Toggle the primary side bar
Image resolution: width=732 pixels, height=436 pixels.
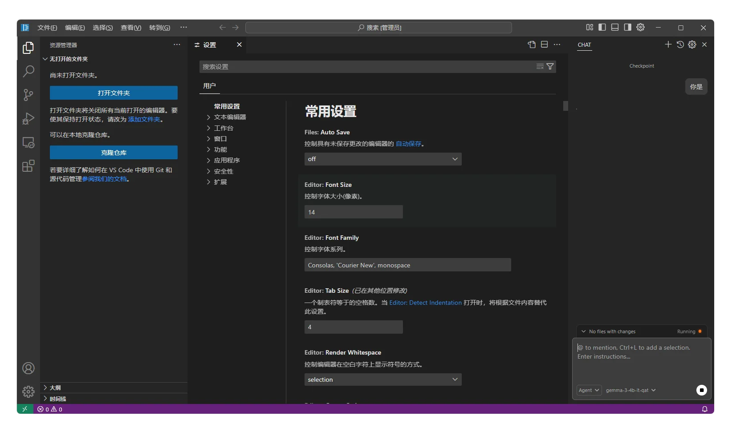[602, 28]
